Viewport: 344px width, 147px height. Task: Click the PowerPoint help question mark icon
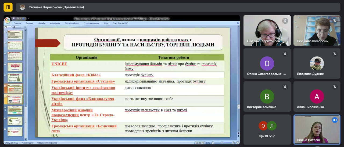click(x=238, y=23)
